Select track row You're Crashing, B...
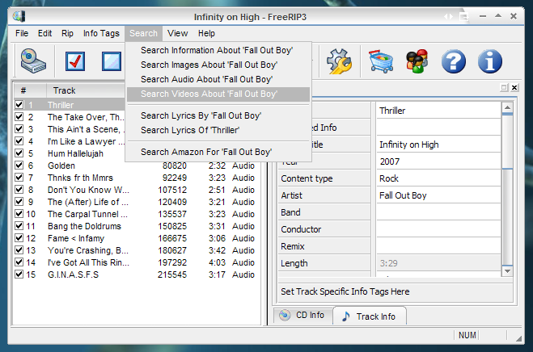The width and height of the screenshot is (533, 352). click(137, 250)
